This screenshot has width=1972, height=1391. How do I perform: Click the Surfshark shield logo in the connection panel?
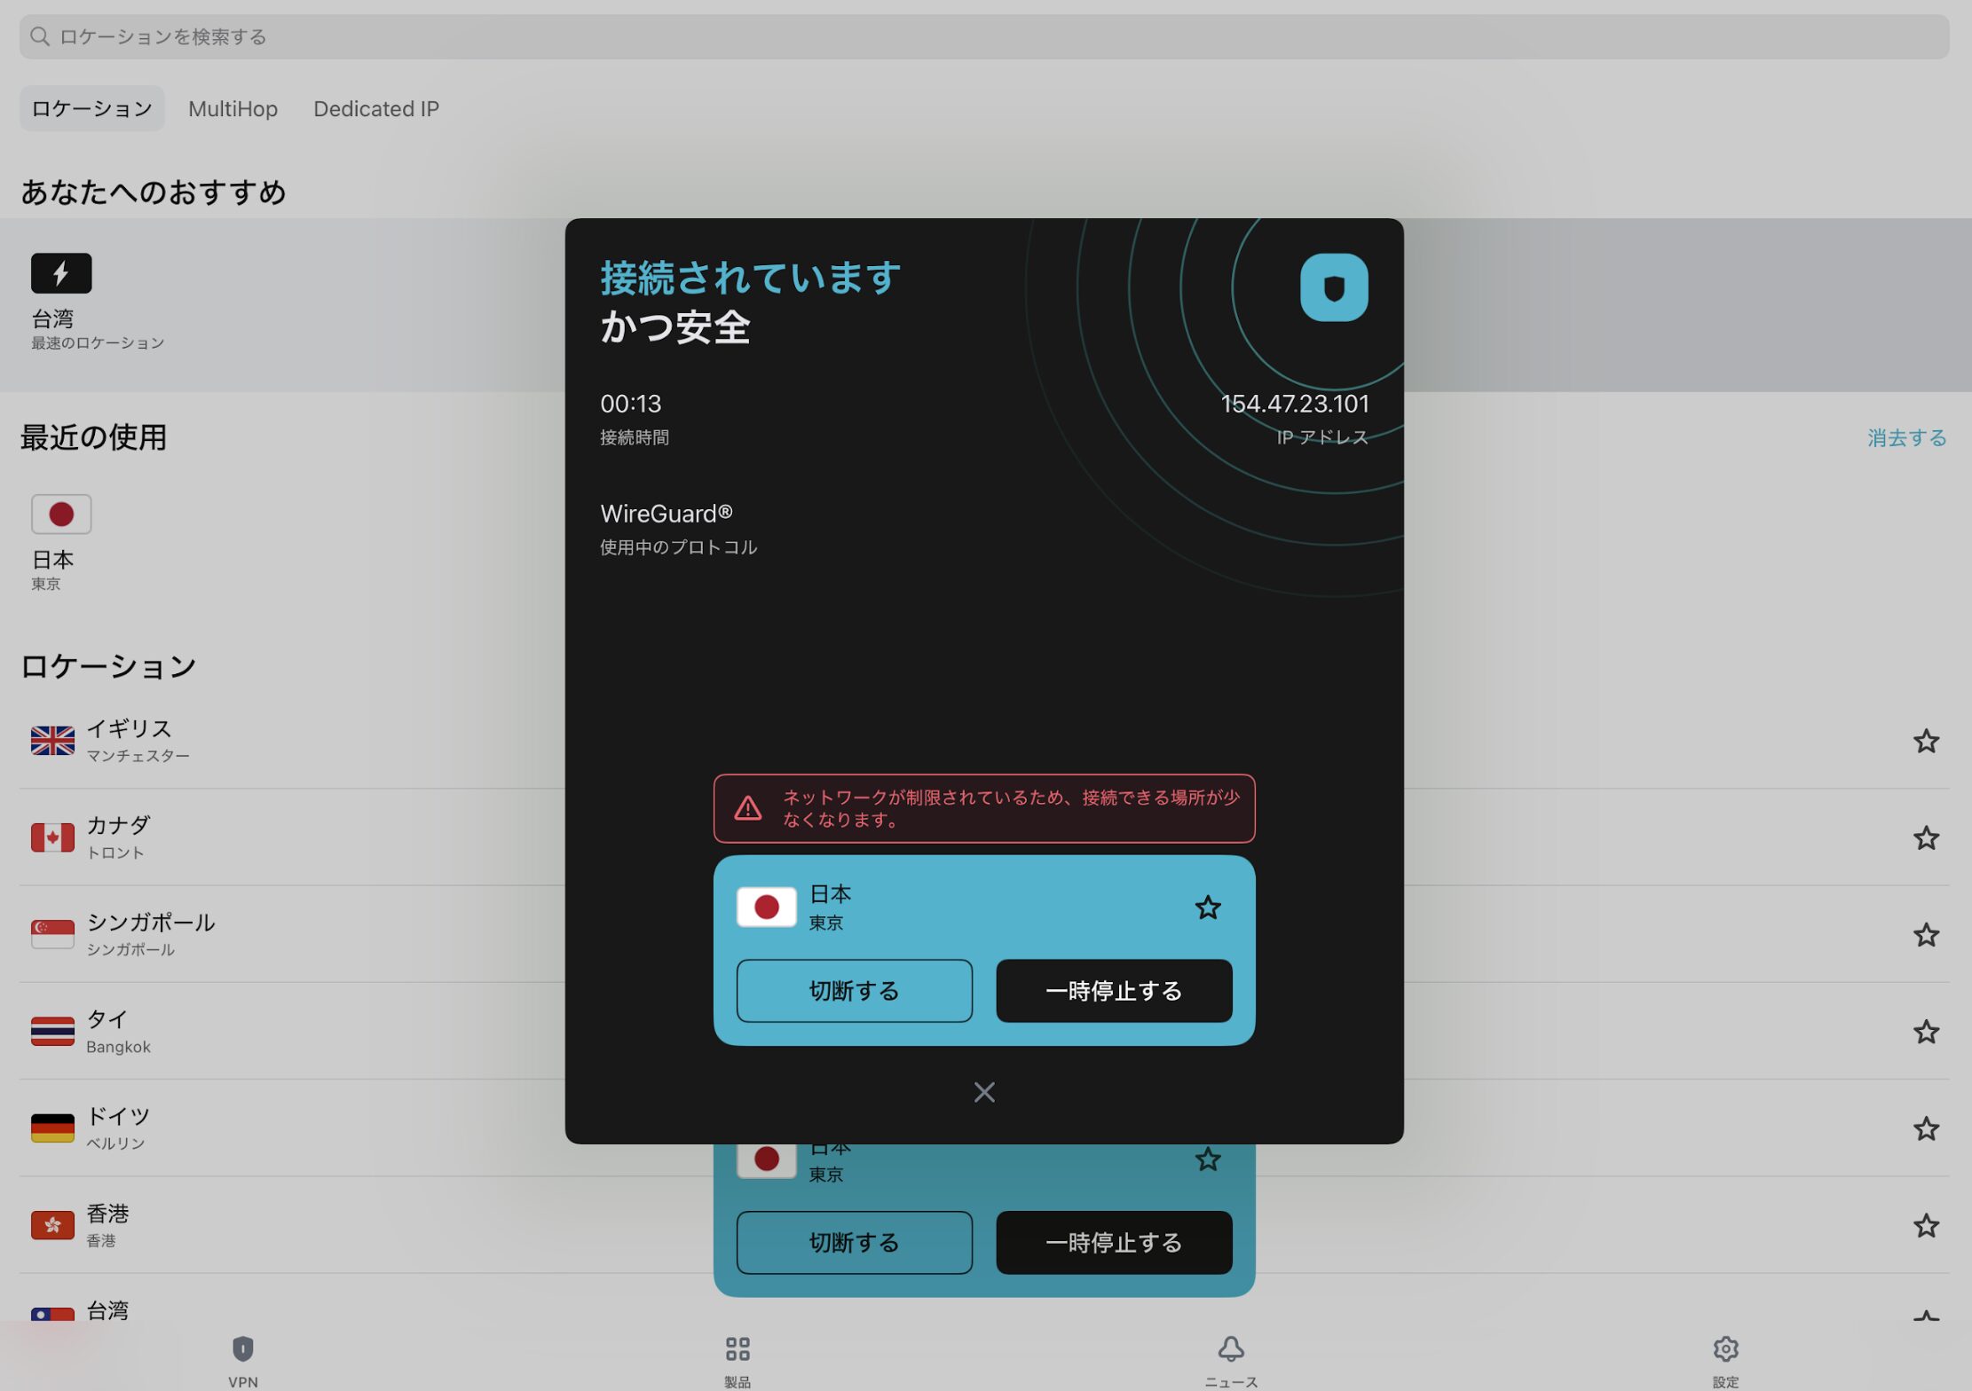pyautogui.click(x=1334, y=286)
